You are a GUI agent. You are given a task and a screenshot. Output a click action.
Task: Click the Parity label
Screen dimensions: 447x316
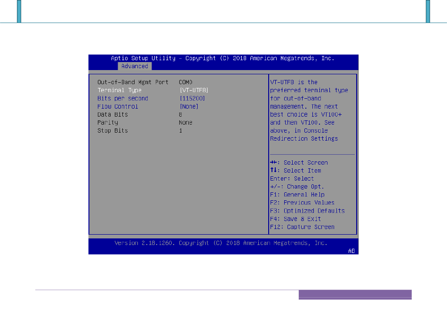107,123
